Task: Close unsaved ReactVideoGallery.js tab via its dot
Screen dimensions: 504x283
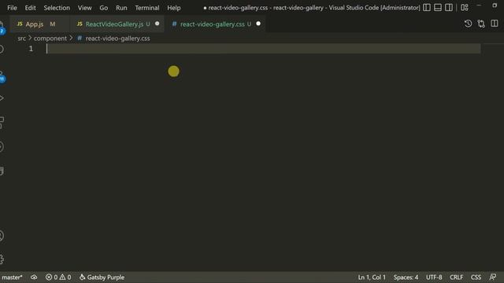Action: 157,24
